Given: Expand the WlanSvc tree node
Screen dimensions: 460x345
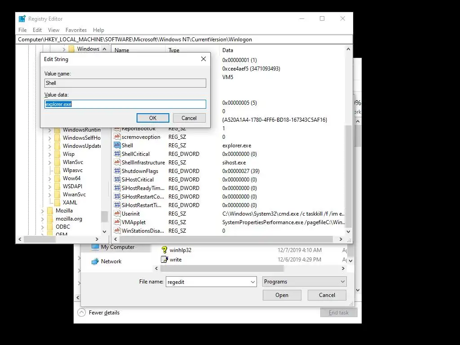Looking at the screenshot, I should click(x=49, y=162).
